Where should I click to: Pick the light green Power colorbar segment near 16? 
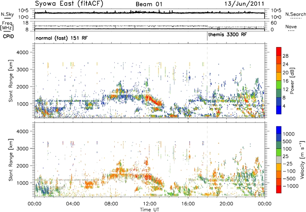click(x=279, y=85)
